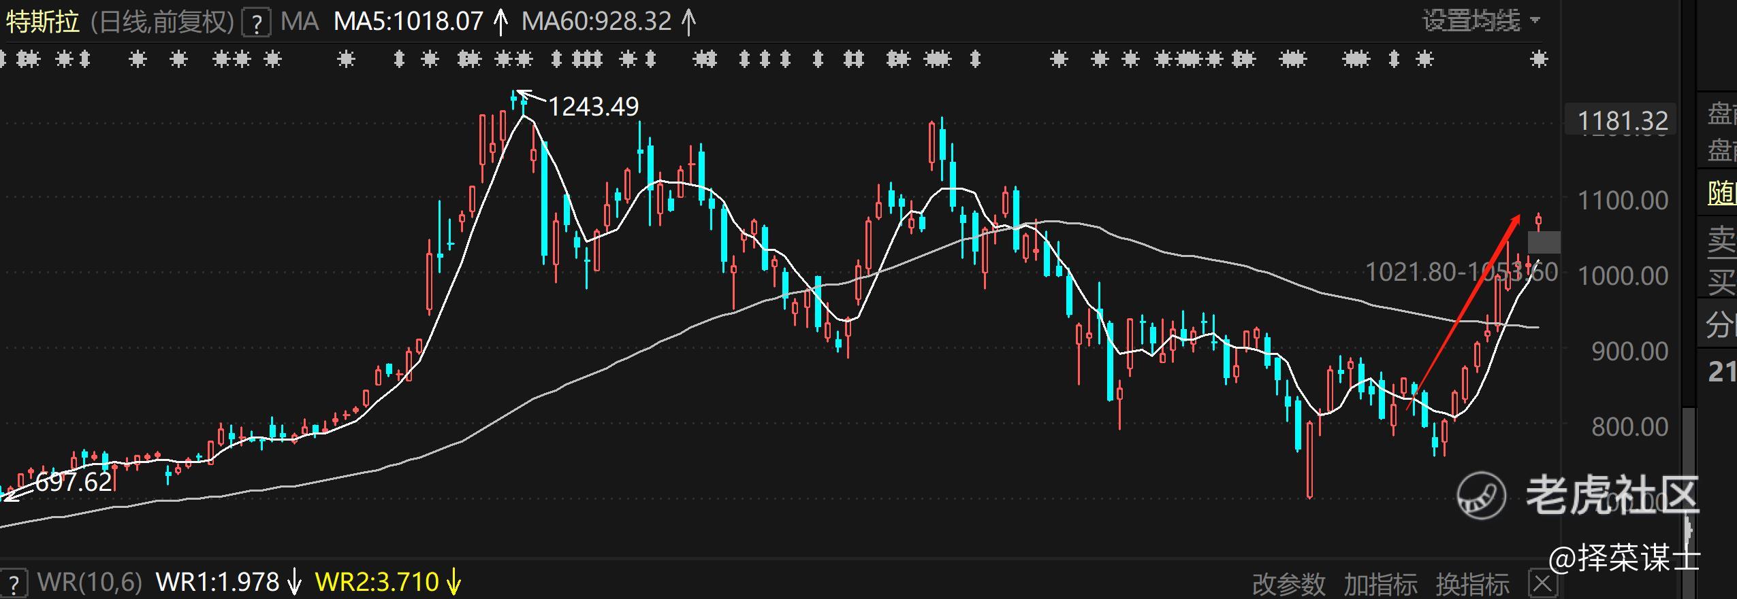Screen dimensions: 1737x599
Task: Click the 1100.00 axis label
Action: [1623, 201]
